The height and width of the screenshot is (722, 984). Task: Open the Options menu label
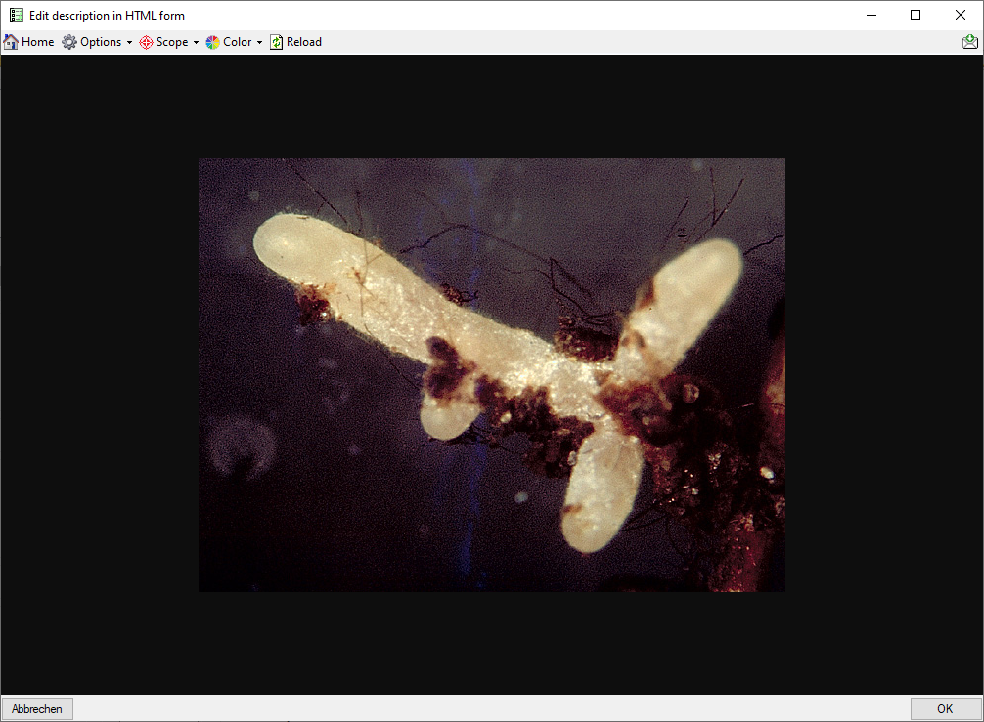point(101,42)
